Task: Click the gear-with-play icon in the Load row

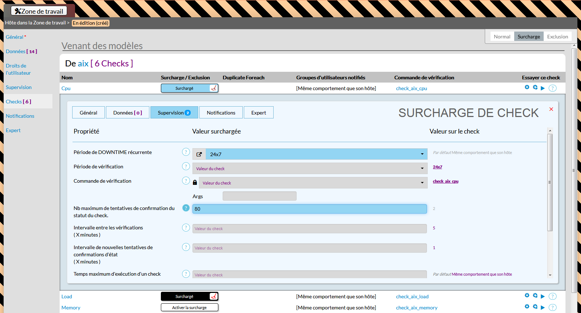Action: pyautogui.click(x=535, y=296)
